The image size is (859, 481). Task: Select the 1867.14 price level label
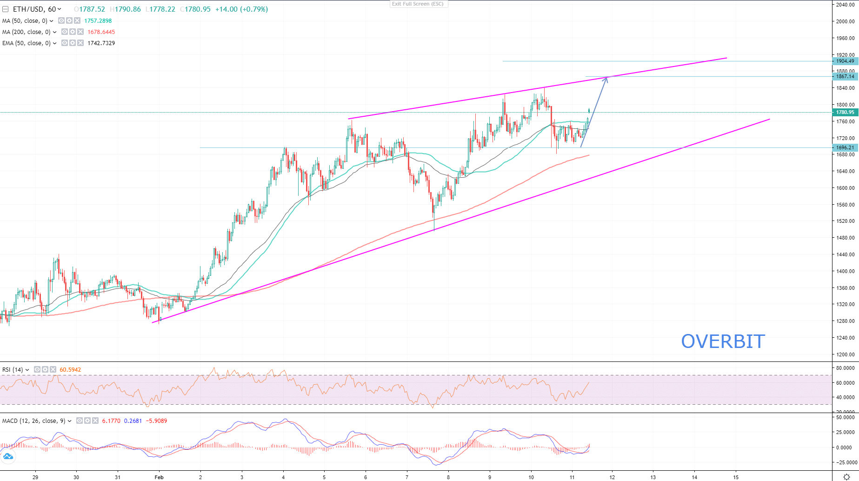845,77
